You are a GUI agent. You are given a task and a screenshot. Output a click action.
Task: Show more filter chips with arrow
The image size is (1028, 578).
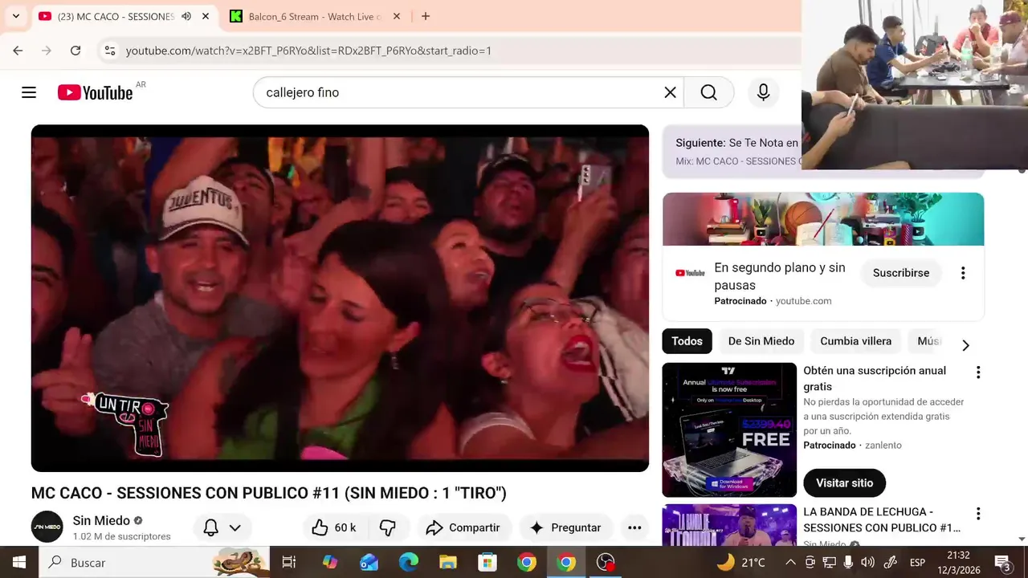(965, 345)
